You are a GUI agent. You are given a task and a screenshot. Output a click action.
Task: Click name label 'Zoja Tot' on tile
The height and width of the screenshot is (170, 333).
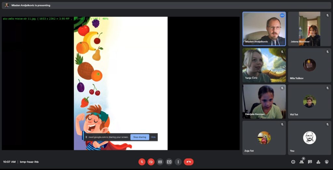(249, 151)
